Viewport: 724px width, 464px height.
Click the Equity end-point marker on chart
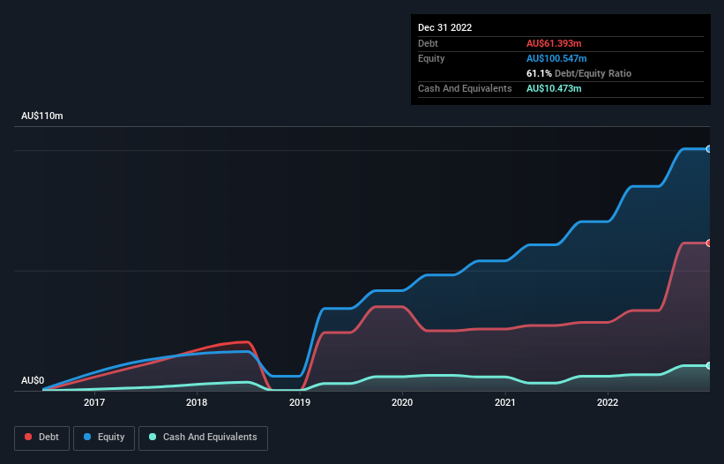pos(709,149)
